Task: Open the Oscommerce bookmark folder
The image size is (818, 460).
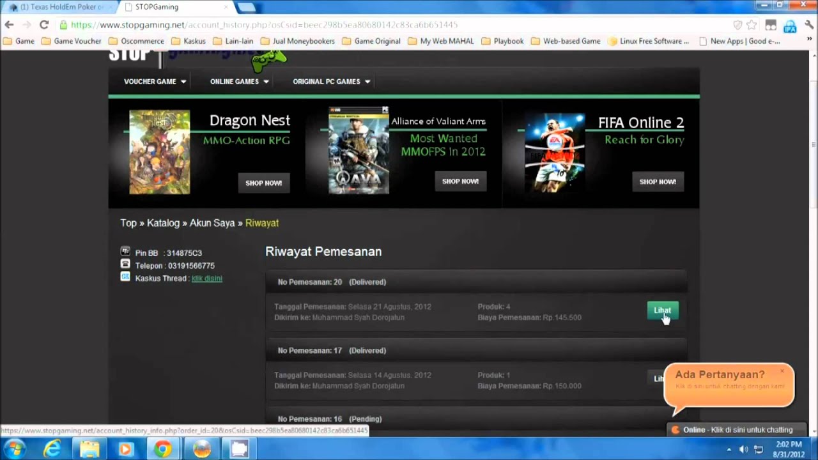Action: coord(136,41)
